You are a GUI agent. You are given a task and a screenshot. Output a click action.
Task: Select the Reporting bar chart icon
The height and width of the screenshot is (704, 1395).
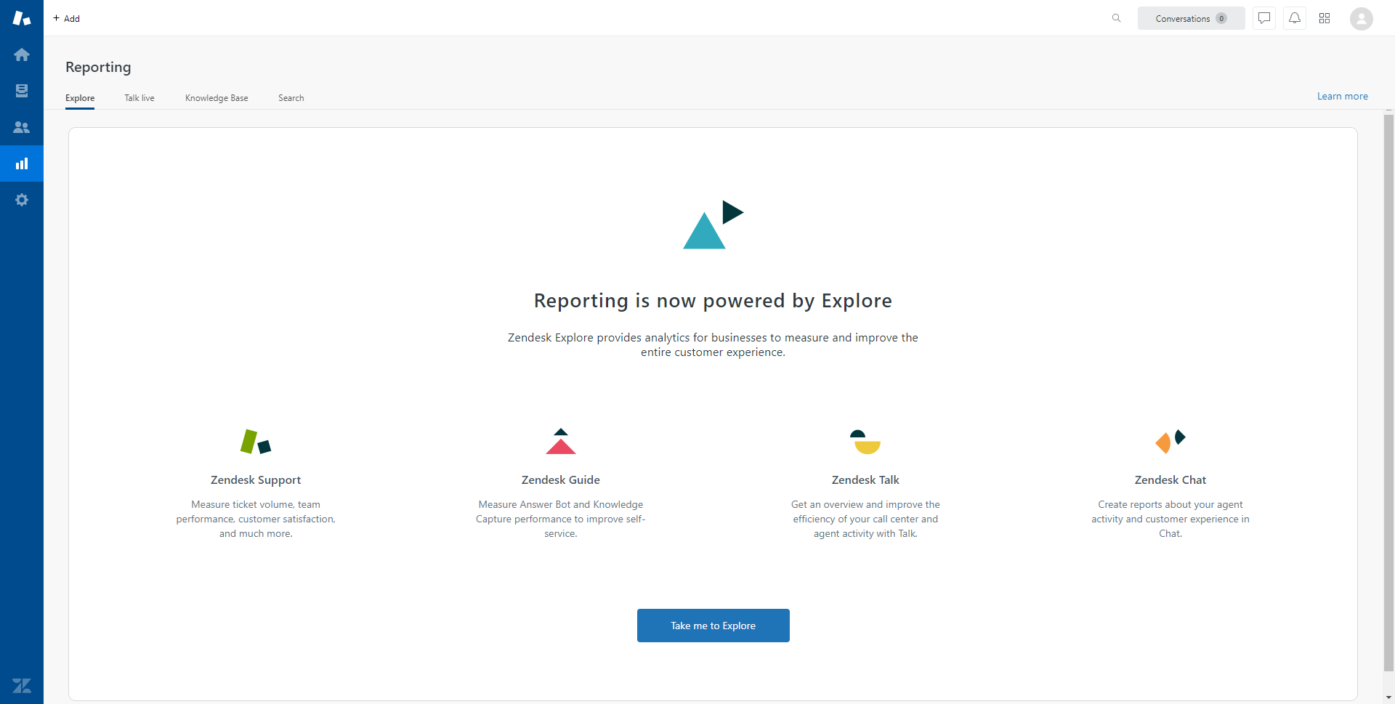click(22, 163)
